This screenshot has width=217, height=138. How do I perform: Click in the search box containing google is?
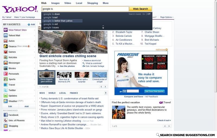[x=85, y=9]
